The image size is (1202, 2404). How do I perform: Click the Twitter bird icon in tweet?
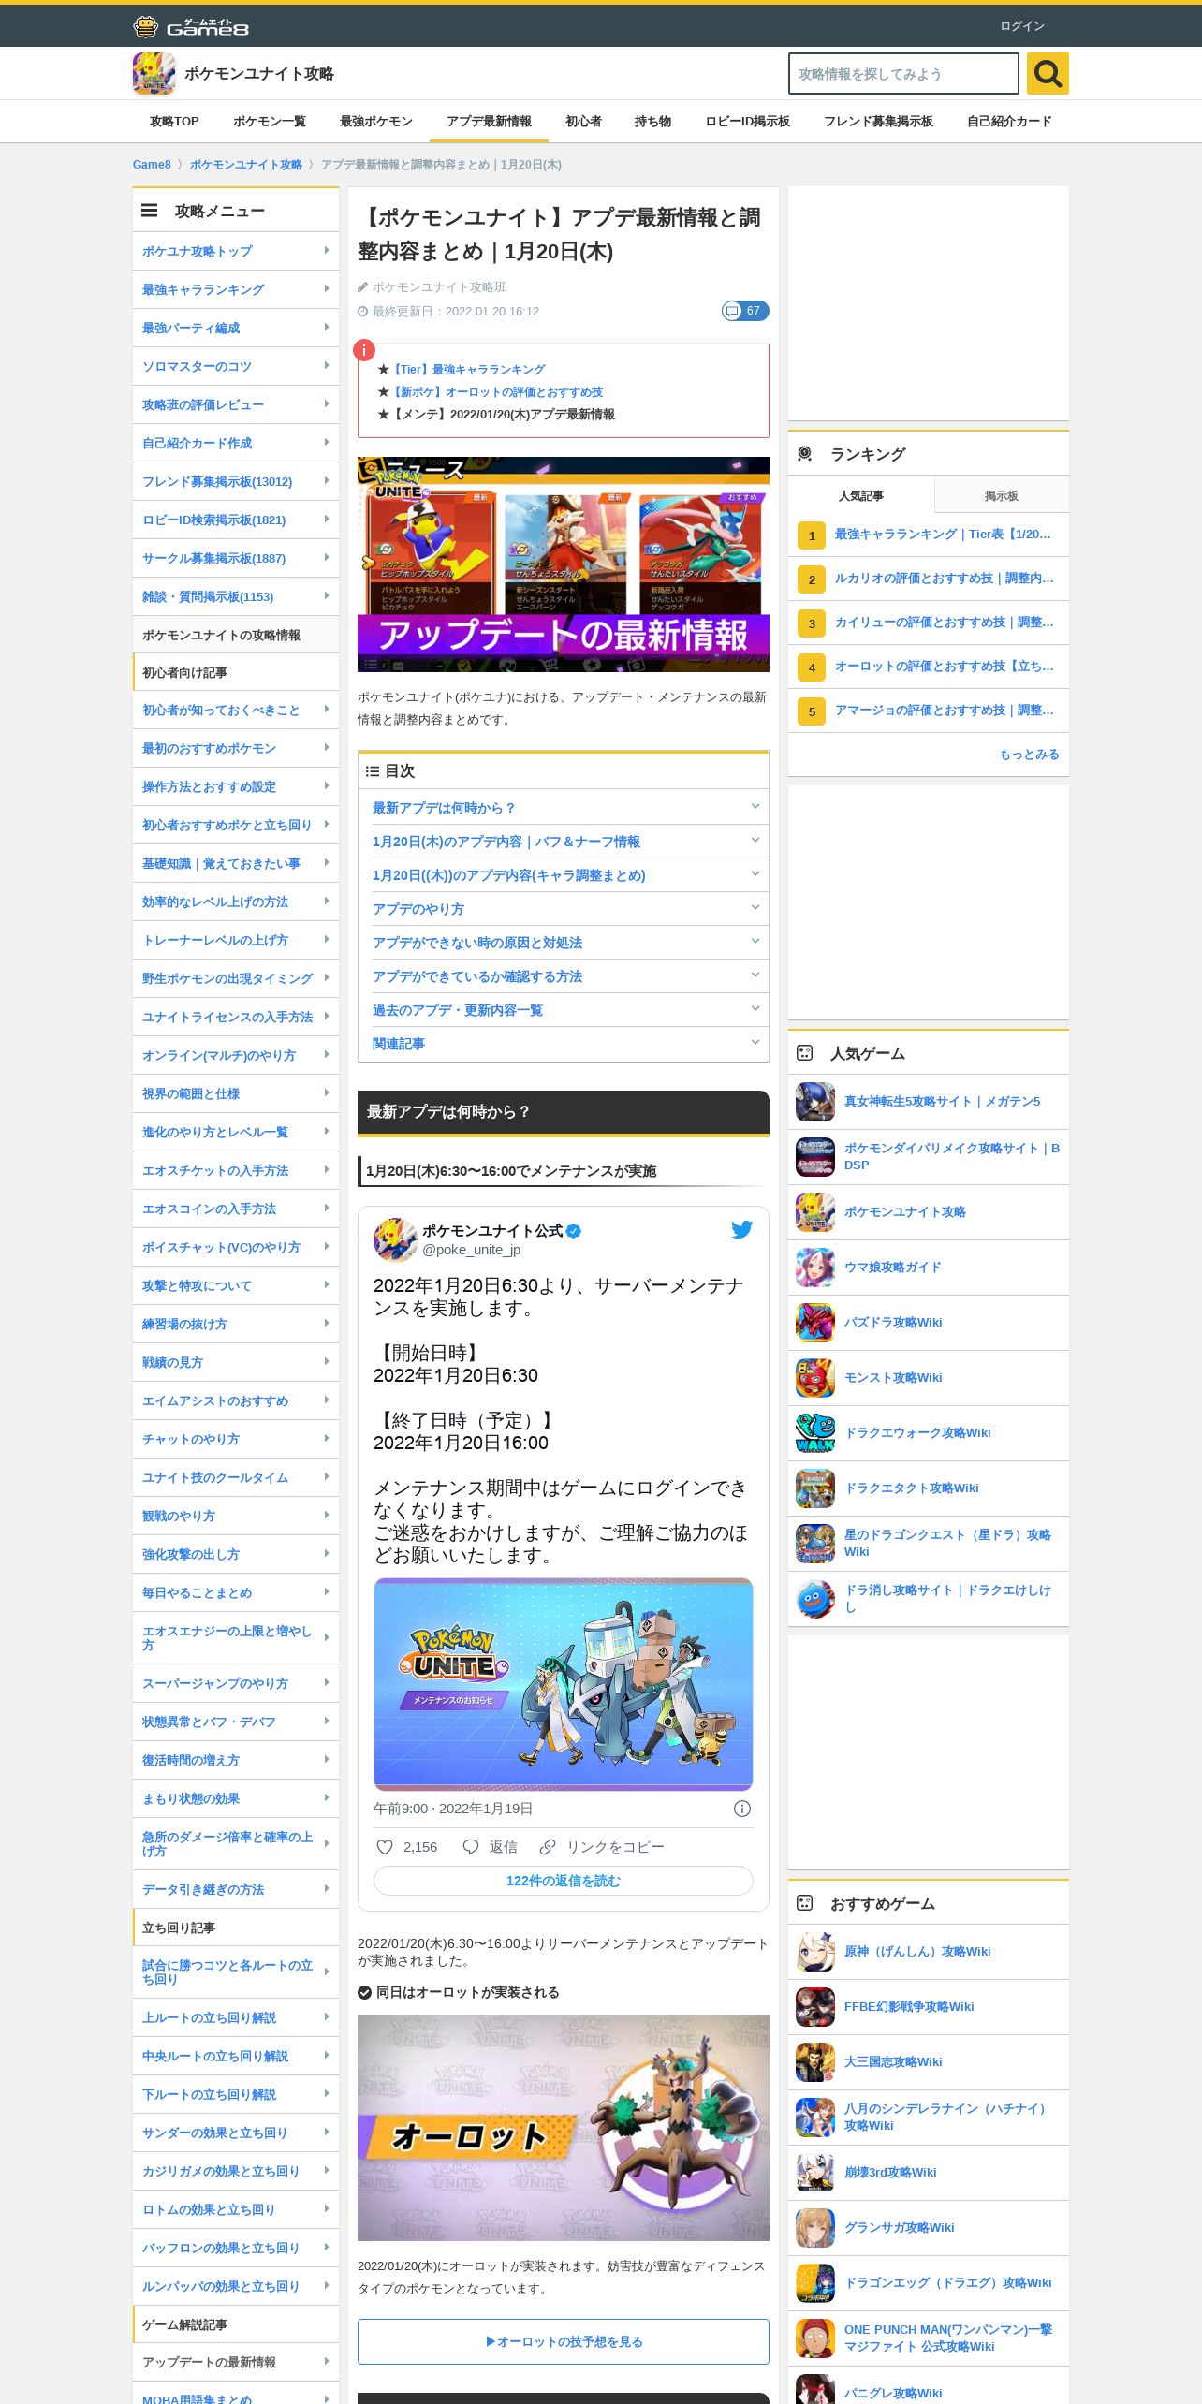741,1229
